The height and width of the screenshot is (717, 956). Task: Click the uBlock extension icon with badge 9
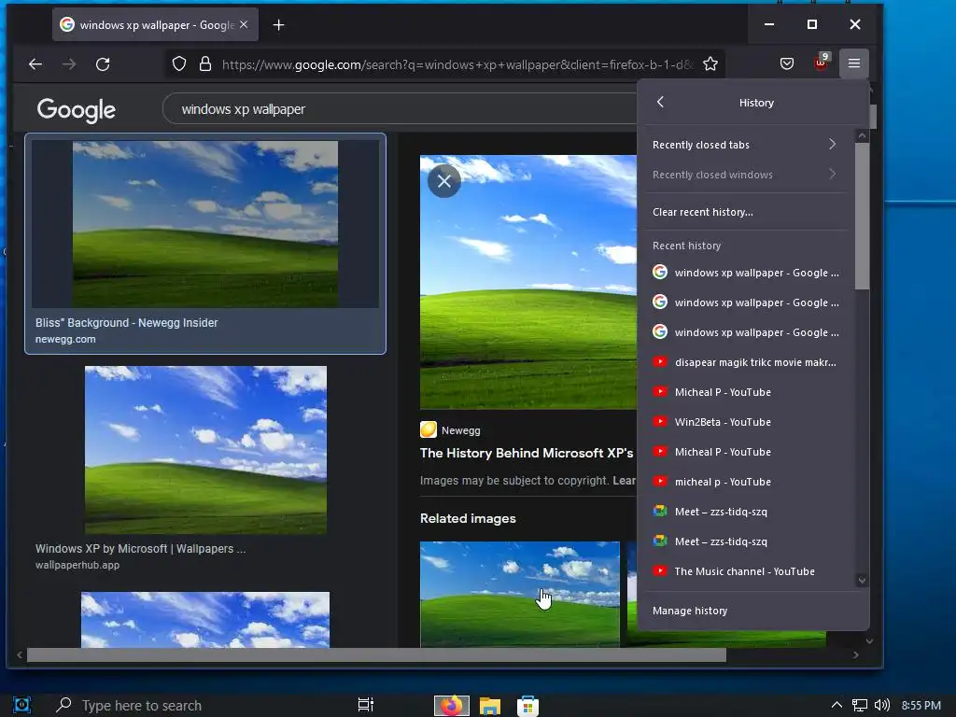(822, 63)
